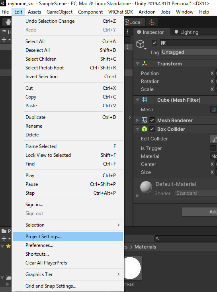The image size is (217, 292).
Task: Click the Project search magnifier icon
Action: (157, 239)
